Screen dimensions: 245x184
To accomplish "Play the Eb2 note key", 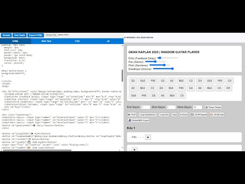I will tap(142, 81).
